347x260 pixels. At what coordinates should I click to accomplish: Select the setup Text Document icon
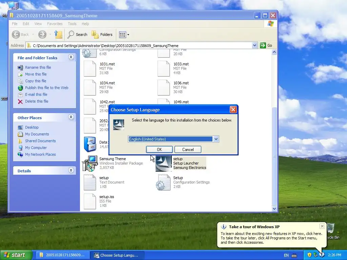point(90,182)
